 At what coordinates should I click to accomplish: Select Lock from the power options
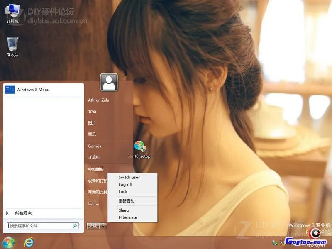click(124, 191)
